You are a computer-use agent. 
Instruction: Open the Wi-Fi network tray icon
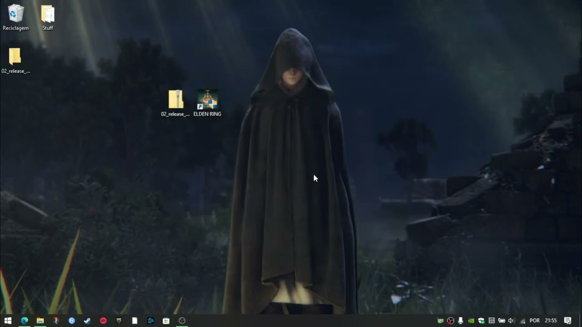tap(522, 321)
